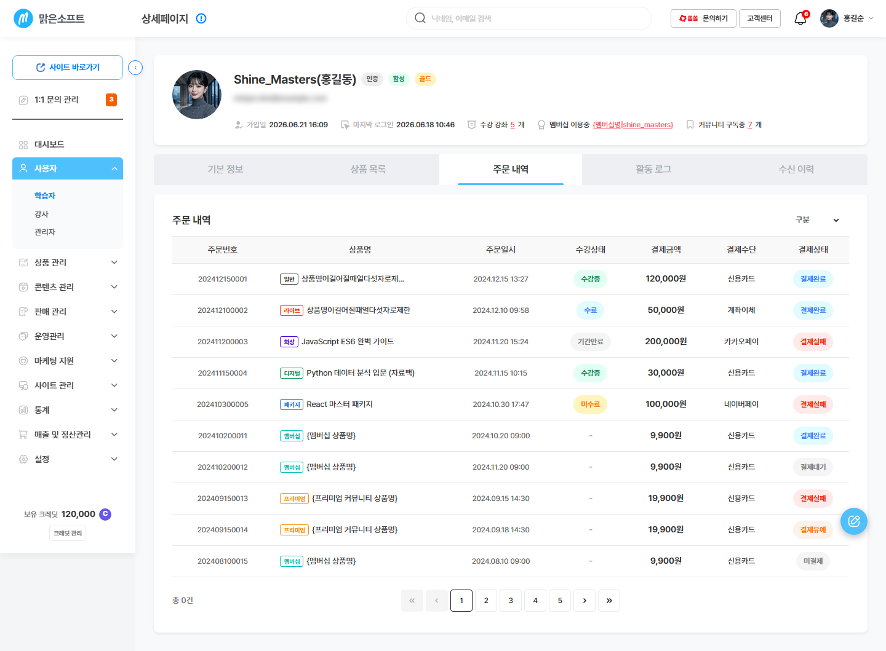This screenshot has width=886, height=651.
Task: Click the purple credit coin icon
Action: 105,514
